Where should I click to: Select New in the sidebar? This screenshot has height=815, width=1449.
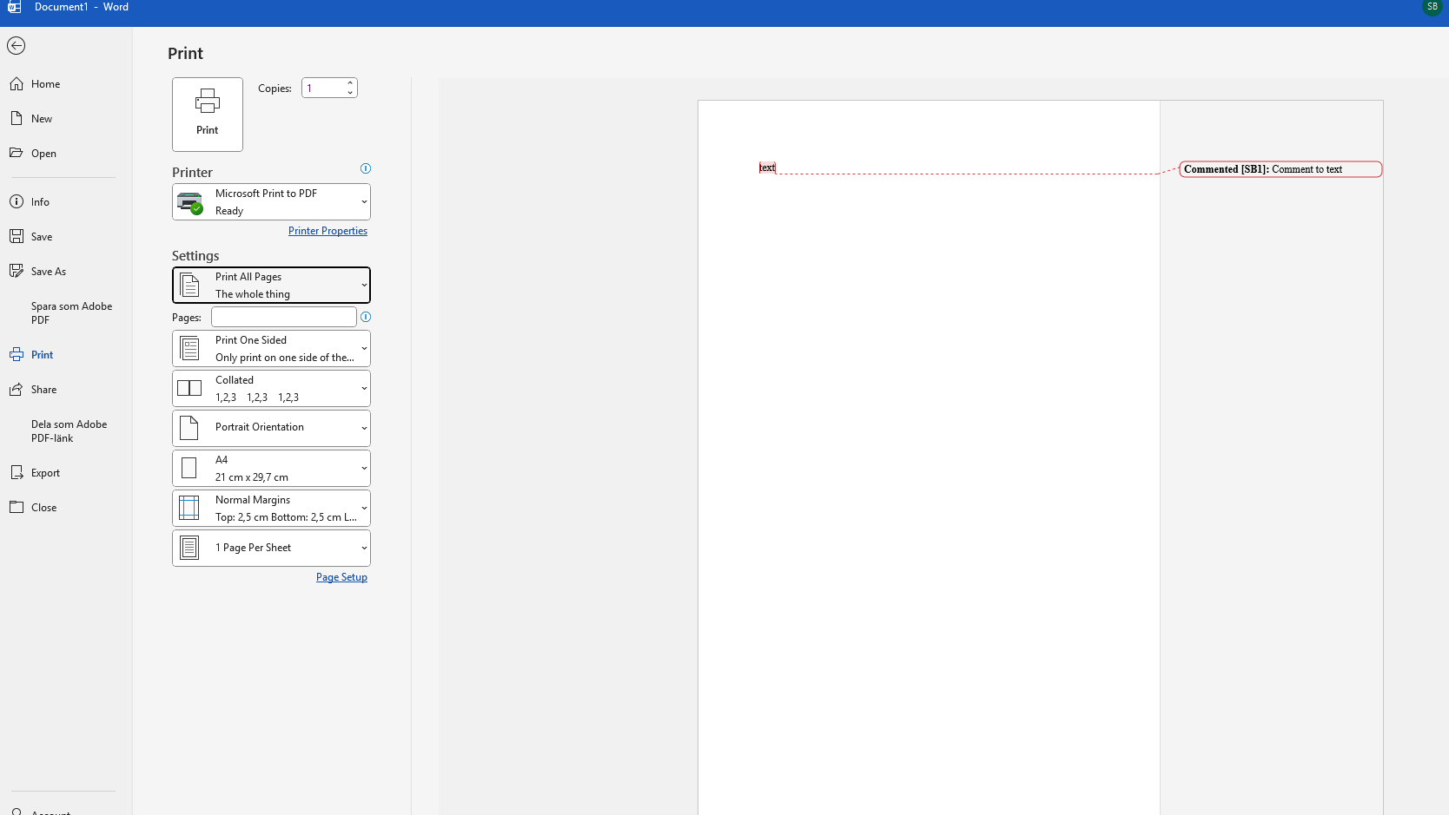[66, 119]
